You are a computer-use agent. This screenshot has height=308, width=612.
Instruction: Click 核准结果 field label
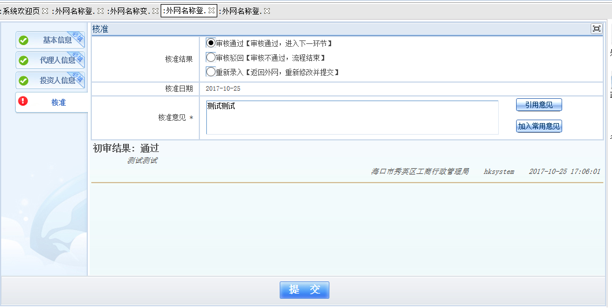[x=179, y=60]
